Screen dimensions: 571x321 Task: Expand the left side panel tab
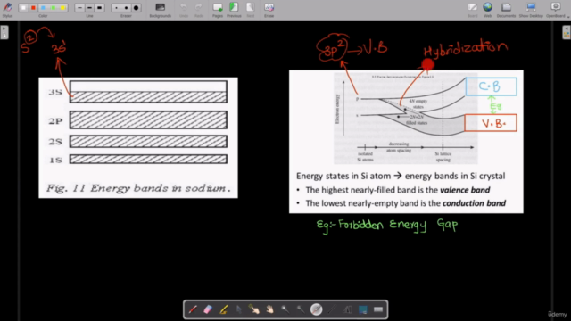point(4,32)
